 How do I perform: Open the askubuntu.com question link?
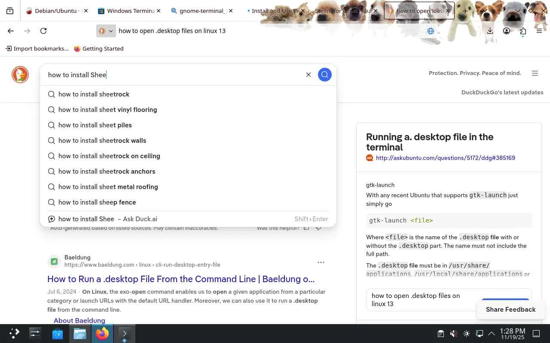445,158
